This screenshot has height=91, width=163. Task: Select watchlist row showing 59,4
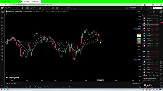[151, 26]
